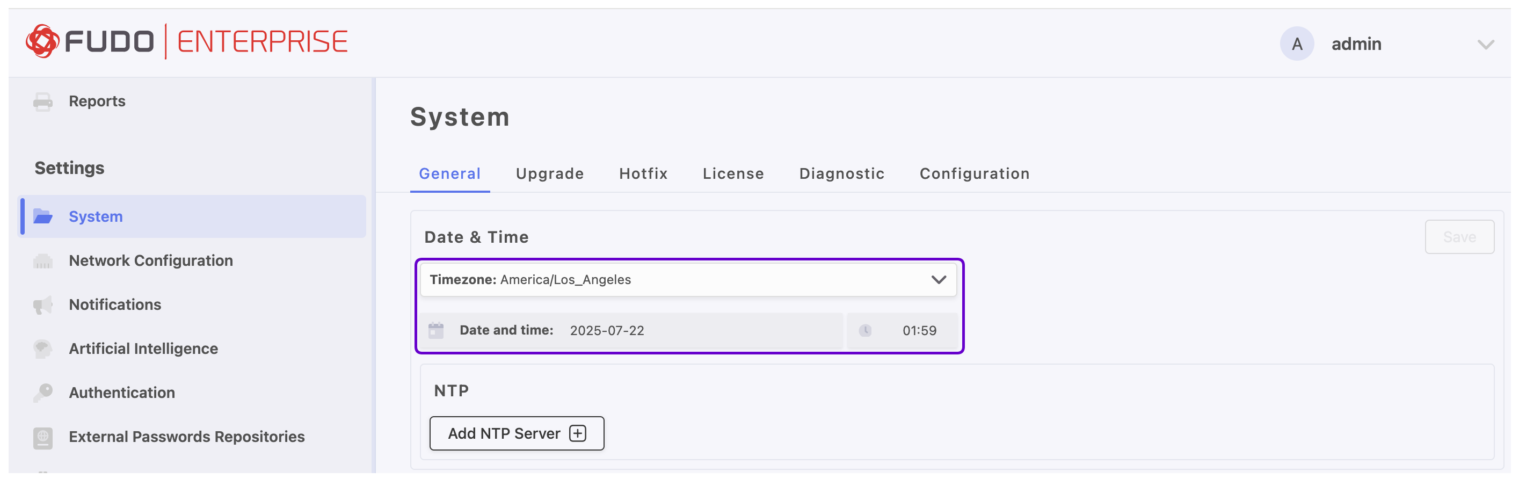1519x486 pixels.
Task: Switch to the Upgrade tab
Action: point(549,173)
